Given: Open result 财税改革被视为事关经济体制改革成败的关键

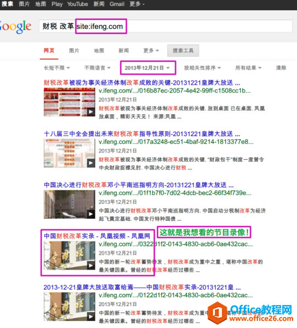Looking at the screenshot, I should [142, 83].
